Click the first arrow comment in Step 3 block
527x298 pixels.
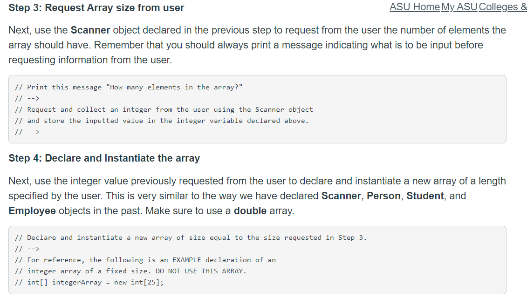click(26, 98)
